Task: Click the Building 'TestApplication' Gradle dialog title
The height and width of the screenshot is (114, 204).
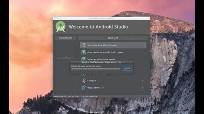Action: pos(102,62)
